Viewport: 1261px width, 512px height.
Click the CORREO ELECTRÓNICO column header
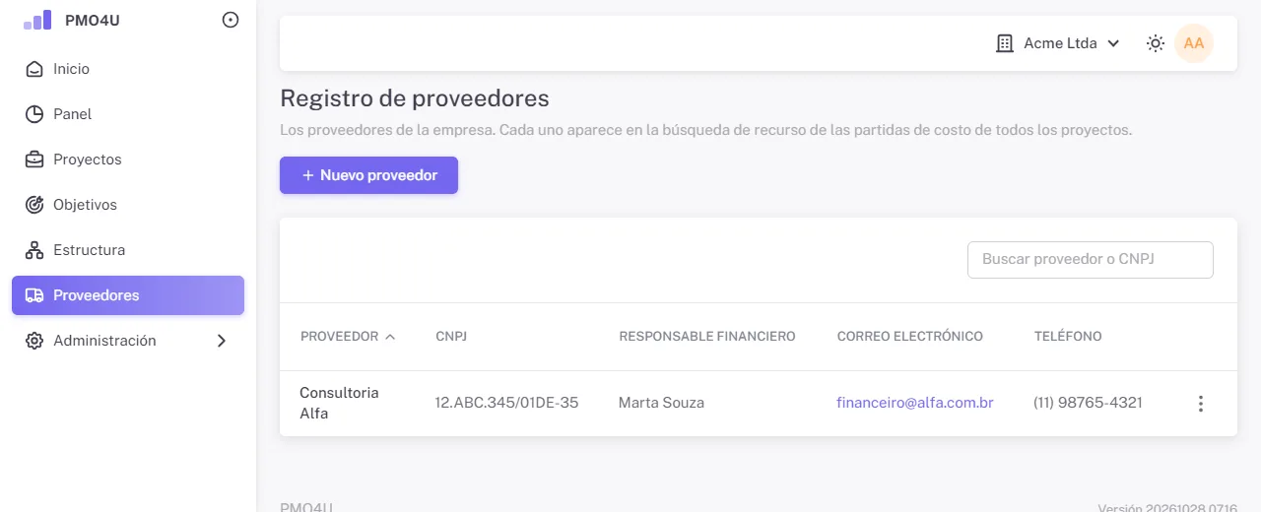pos(910,337)
